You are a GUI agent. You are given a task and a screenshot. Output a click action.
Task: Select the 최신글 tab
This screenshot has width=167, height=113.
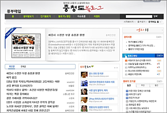[12, 66]
